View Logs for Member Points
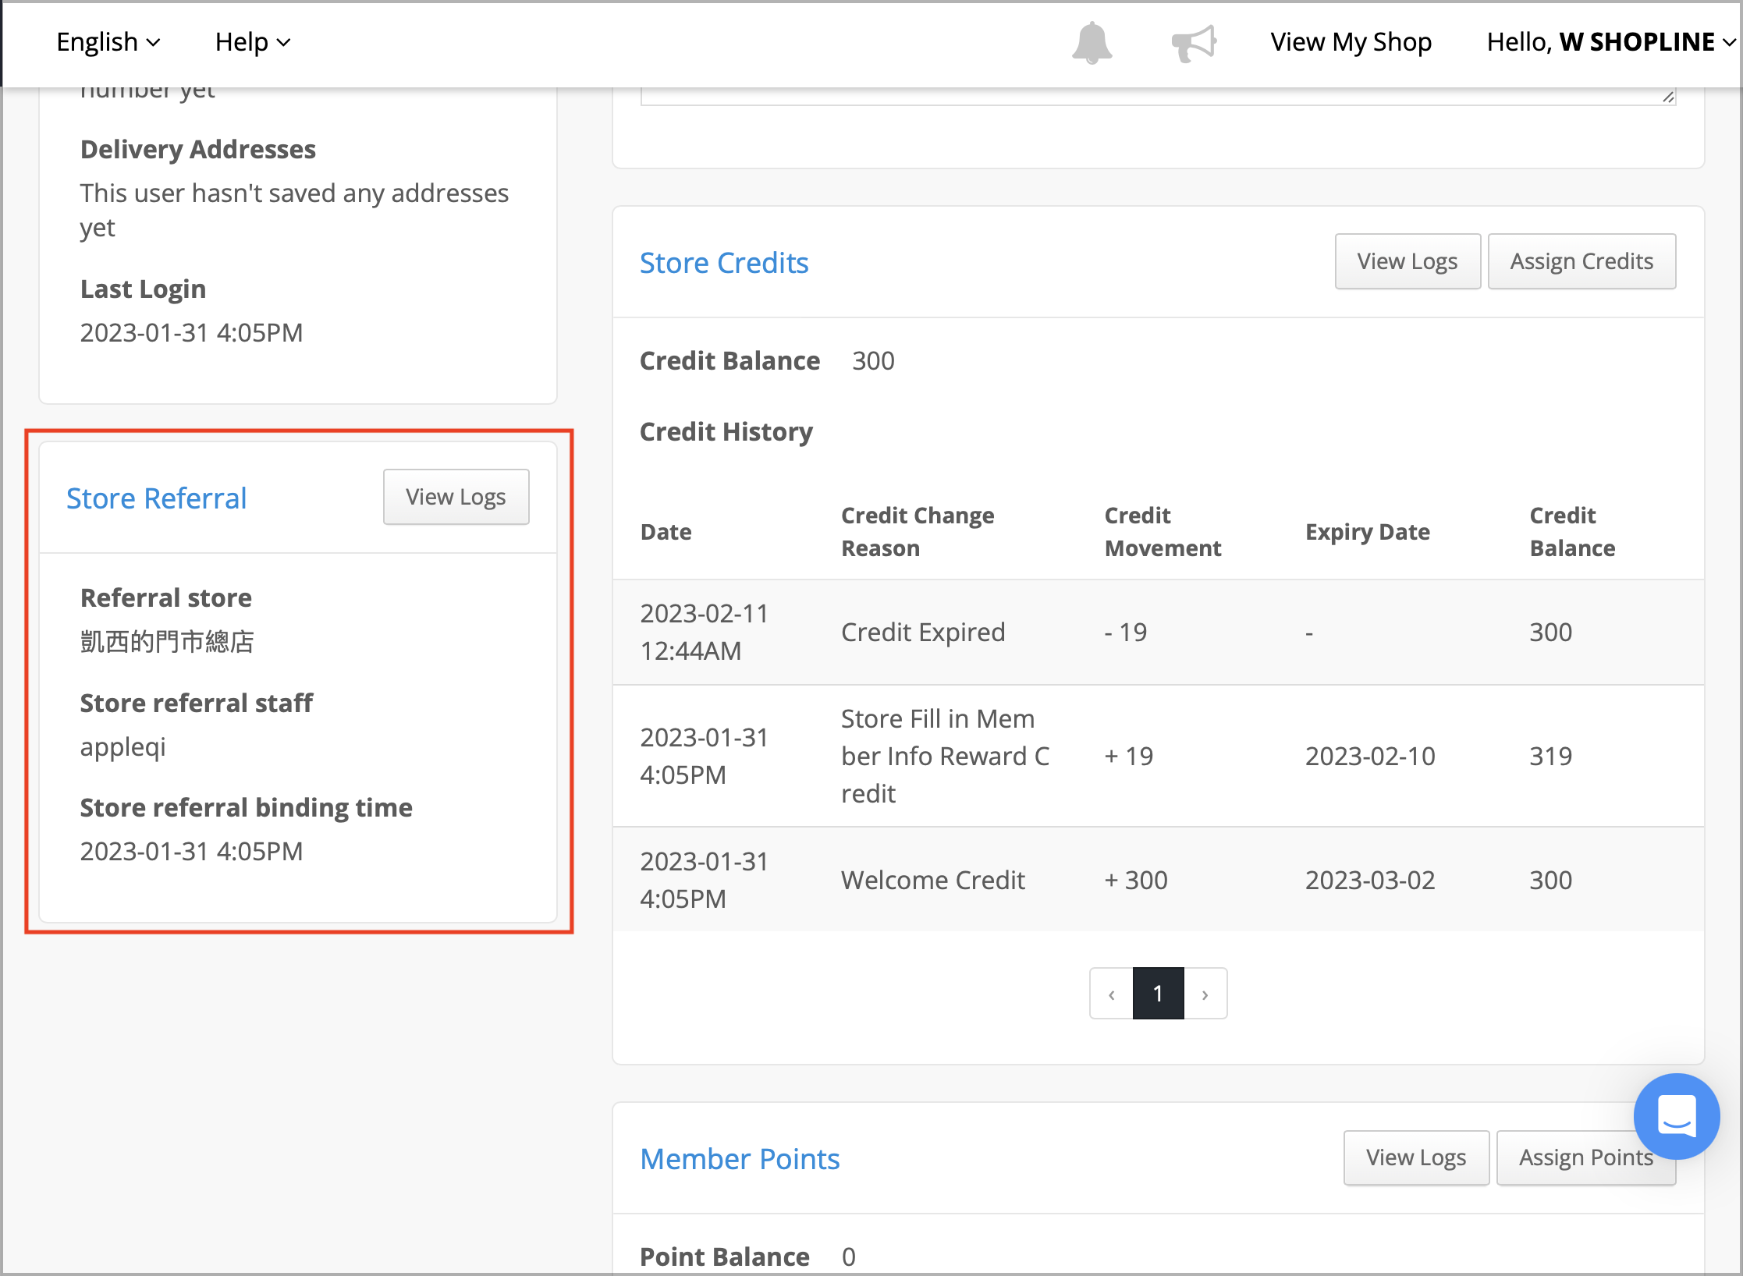Screen dimensions: 1743x1276 (x=1416, y=1157)
